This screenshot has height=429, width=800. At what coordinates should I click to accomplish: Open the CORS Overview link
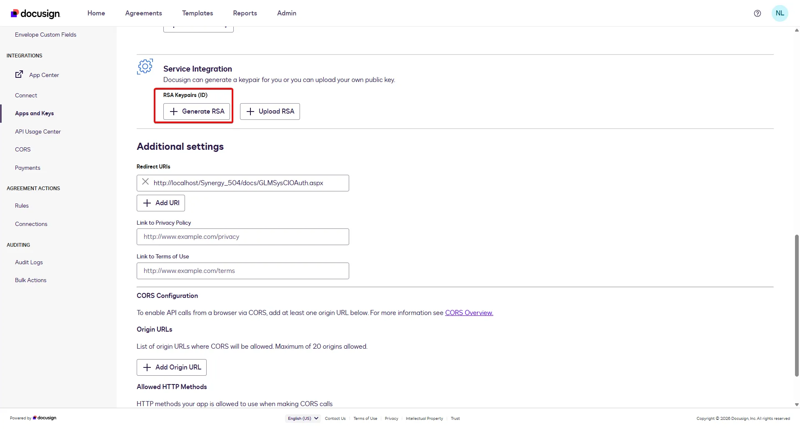tap(468, 312)
